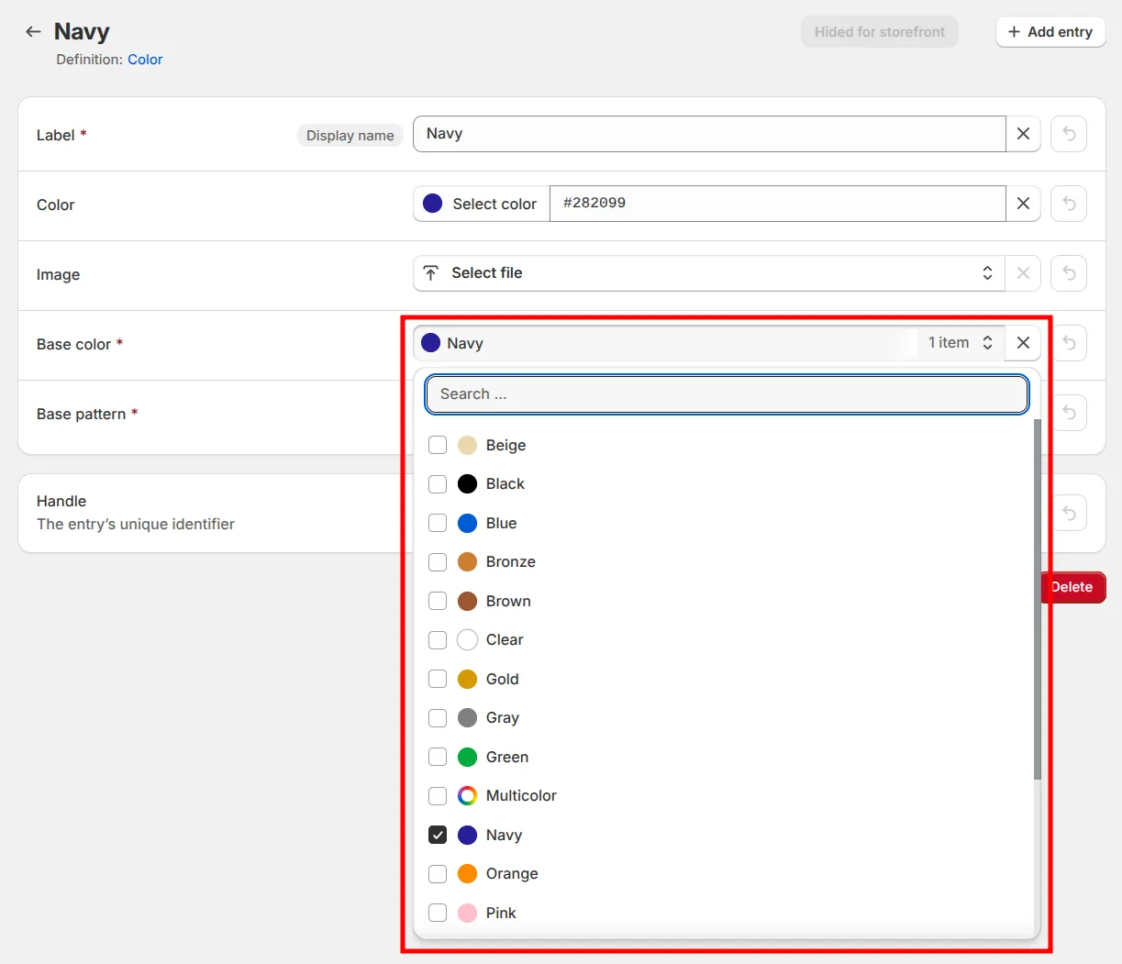This screenshot has height=964, width=1122.
Task: Click into the Label text field
Action: click(709, 134)
